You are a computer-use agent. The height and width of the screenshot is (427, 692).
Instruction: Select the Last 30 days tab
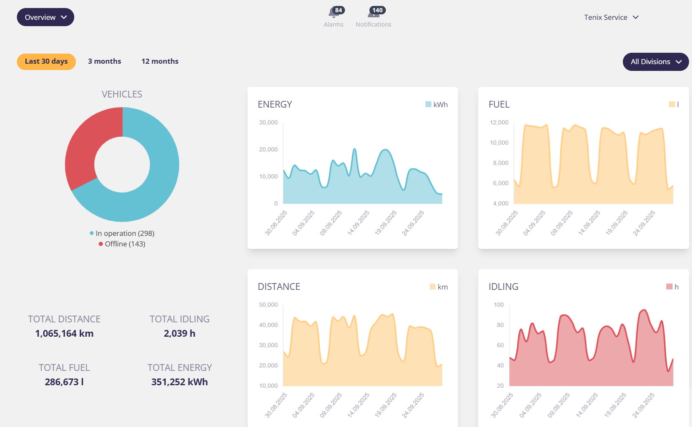click(x=46, y=62)
